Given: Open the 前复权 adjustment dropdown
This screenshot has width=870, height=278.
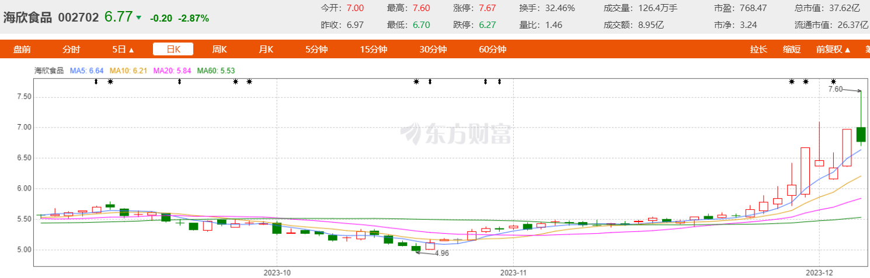Looking at the screenshot, I should click(833, 50).
